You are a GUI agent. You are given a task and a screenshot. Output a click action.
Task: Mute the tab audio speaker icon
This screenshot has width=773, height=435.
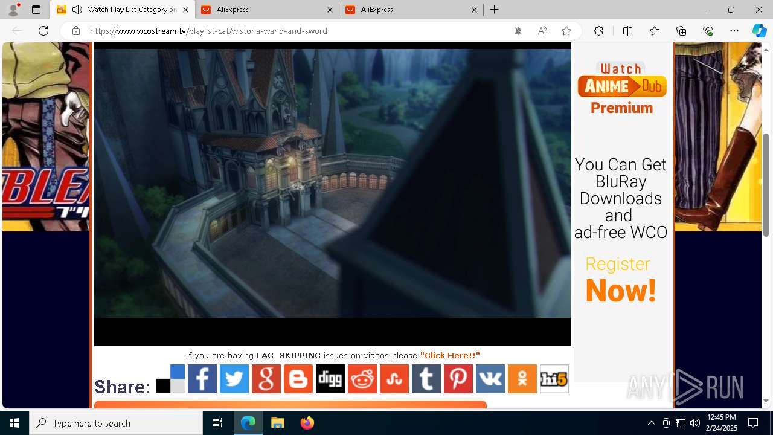77,10
